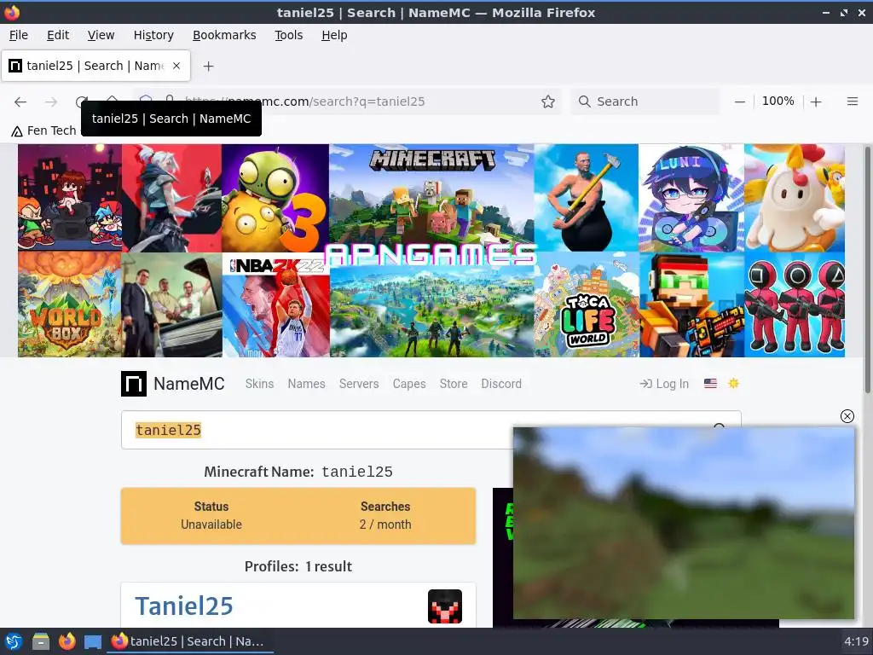Click the Plants vs Zombies 3 tile
Screen dimensions: 873x655
pos(275,198)
